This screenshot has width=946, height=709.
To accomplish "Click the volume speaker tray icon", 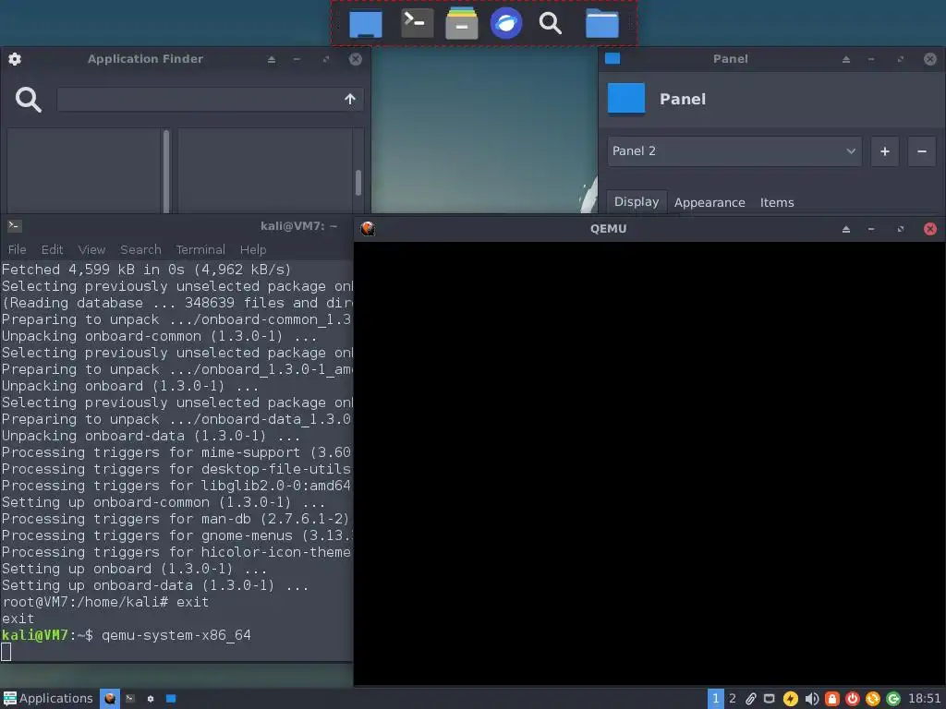I will tap(811, 699).
